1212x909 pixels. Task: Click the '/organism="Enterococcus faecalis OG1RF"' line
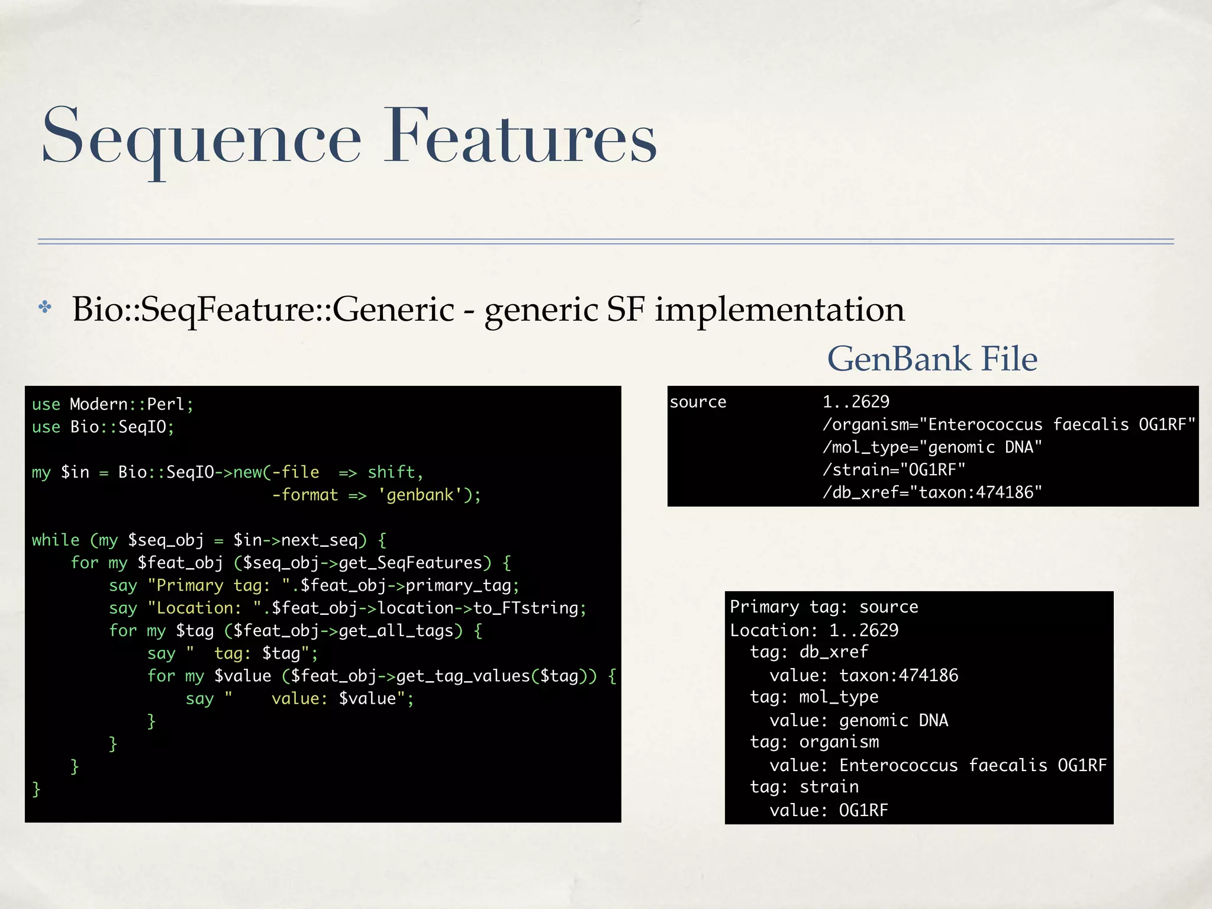(1009, 424)
